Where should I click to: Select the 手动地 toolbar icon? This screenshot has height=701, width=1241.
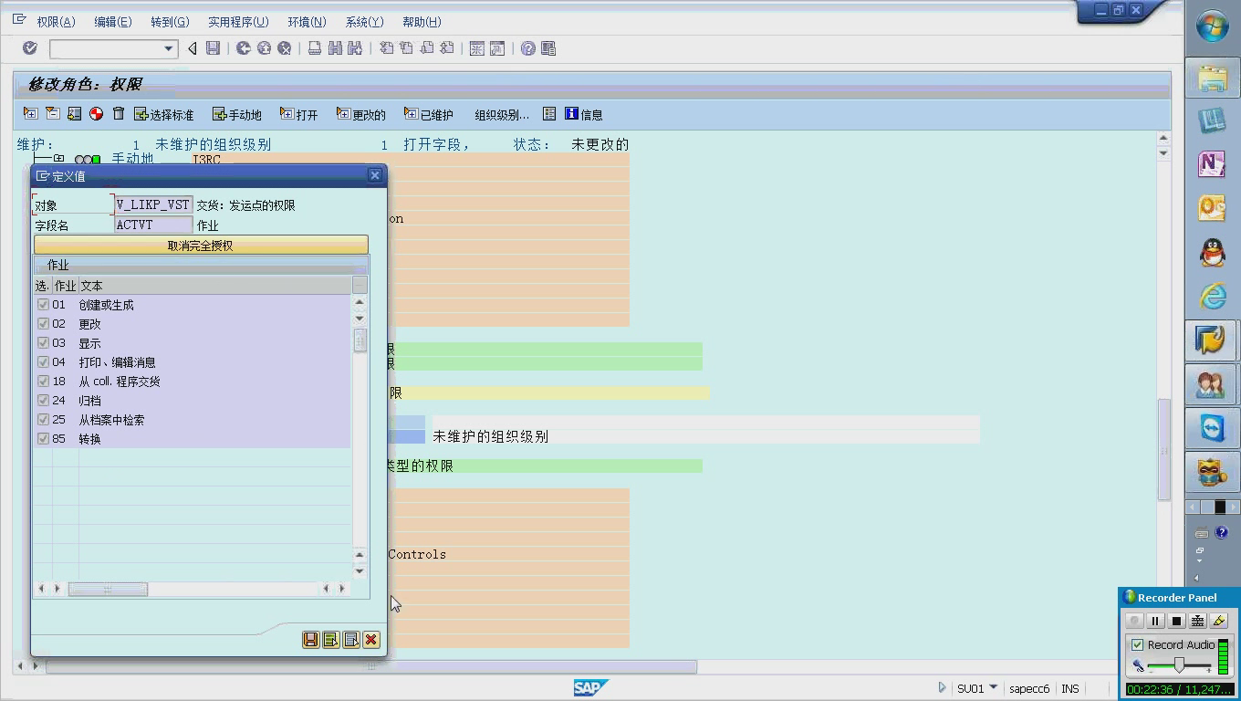tap(236, 114)
